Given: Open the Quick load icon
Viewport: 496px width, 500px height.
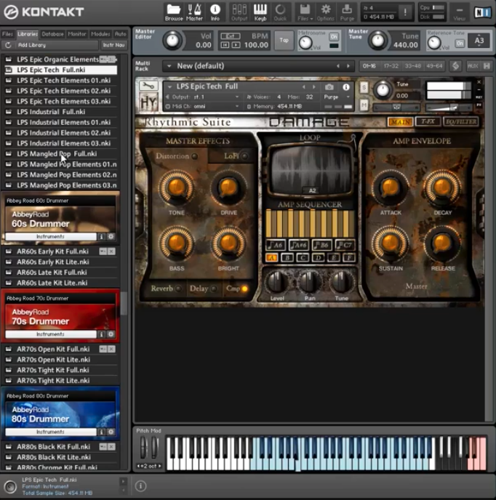Looking at the screenshot, I should click(x=280, y=12).
